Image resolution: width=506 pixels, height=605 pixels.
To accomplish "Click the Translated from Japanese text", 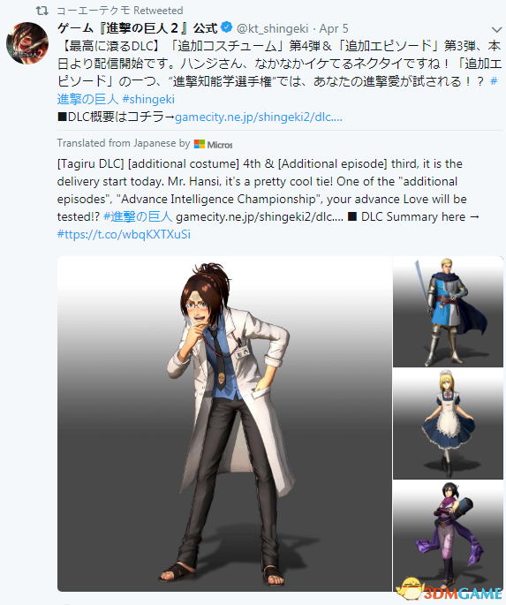I will [124, 143].
